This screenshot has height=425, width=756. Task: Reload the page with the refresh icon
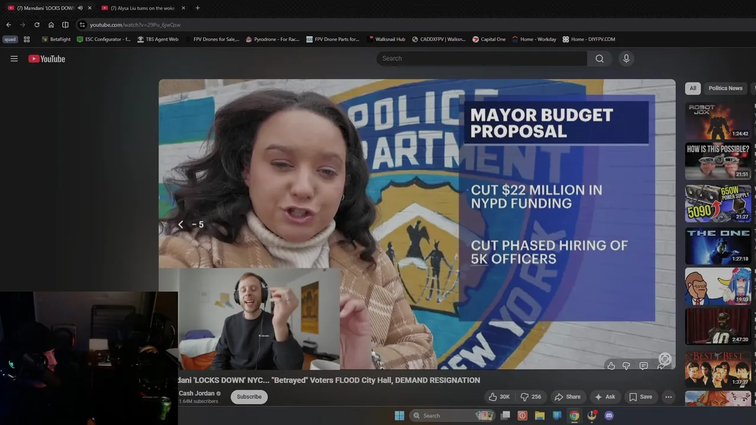[x=37, y=25]
